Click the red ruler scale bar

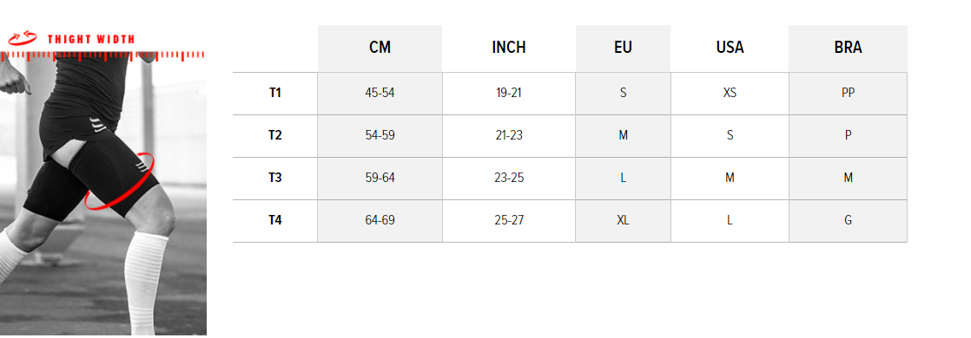[102, 55]
